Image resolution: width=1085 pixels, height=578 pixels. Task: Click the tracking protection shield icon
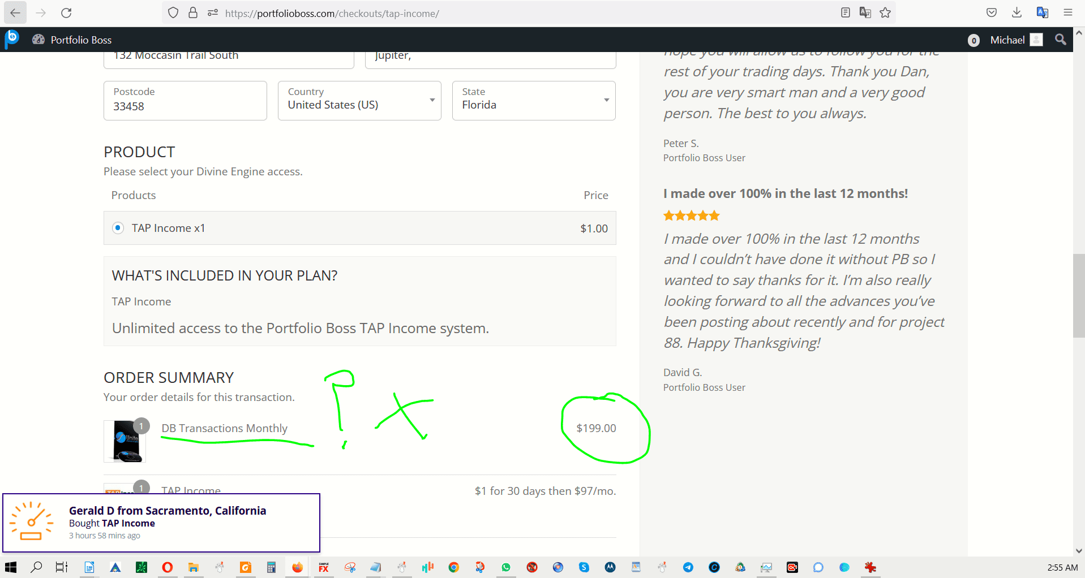(173, 13)
